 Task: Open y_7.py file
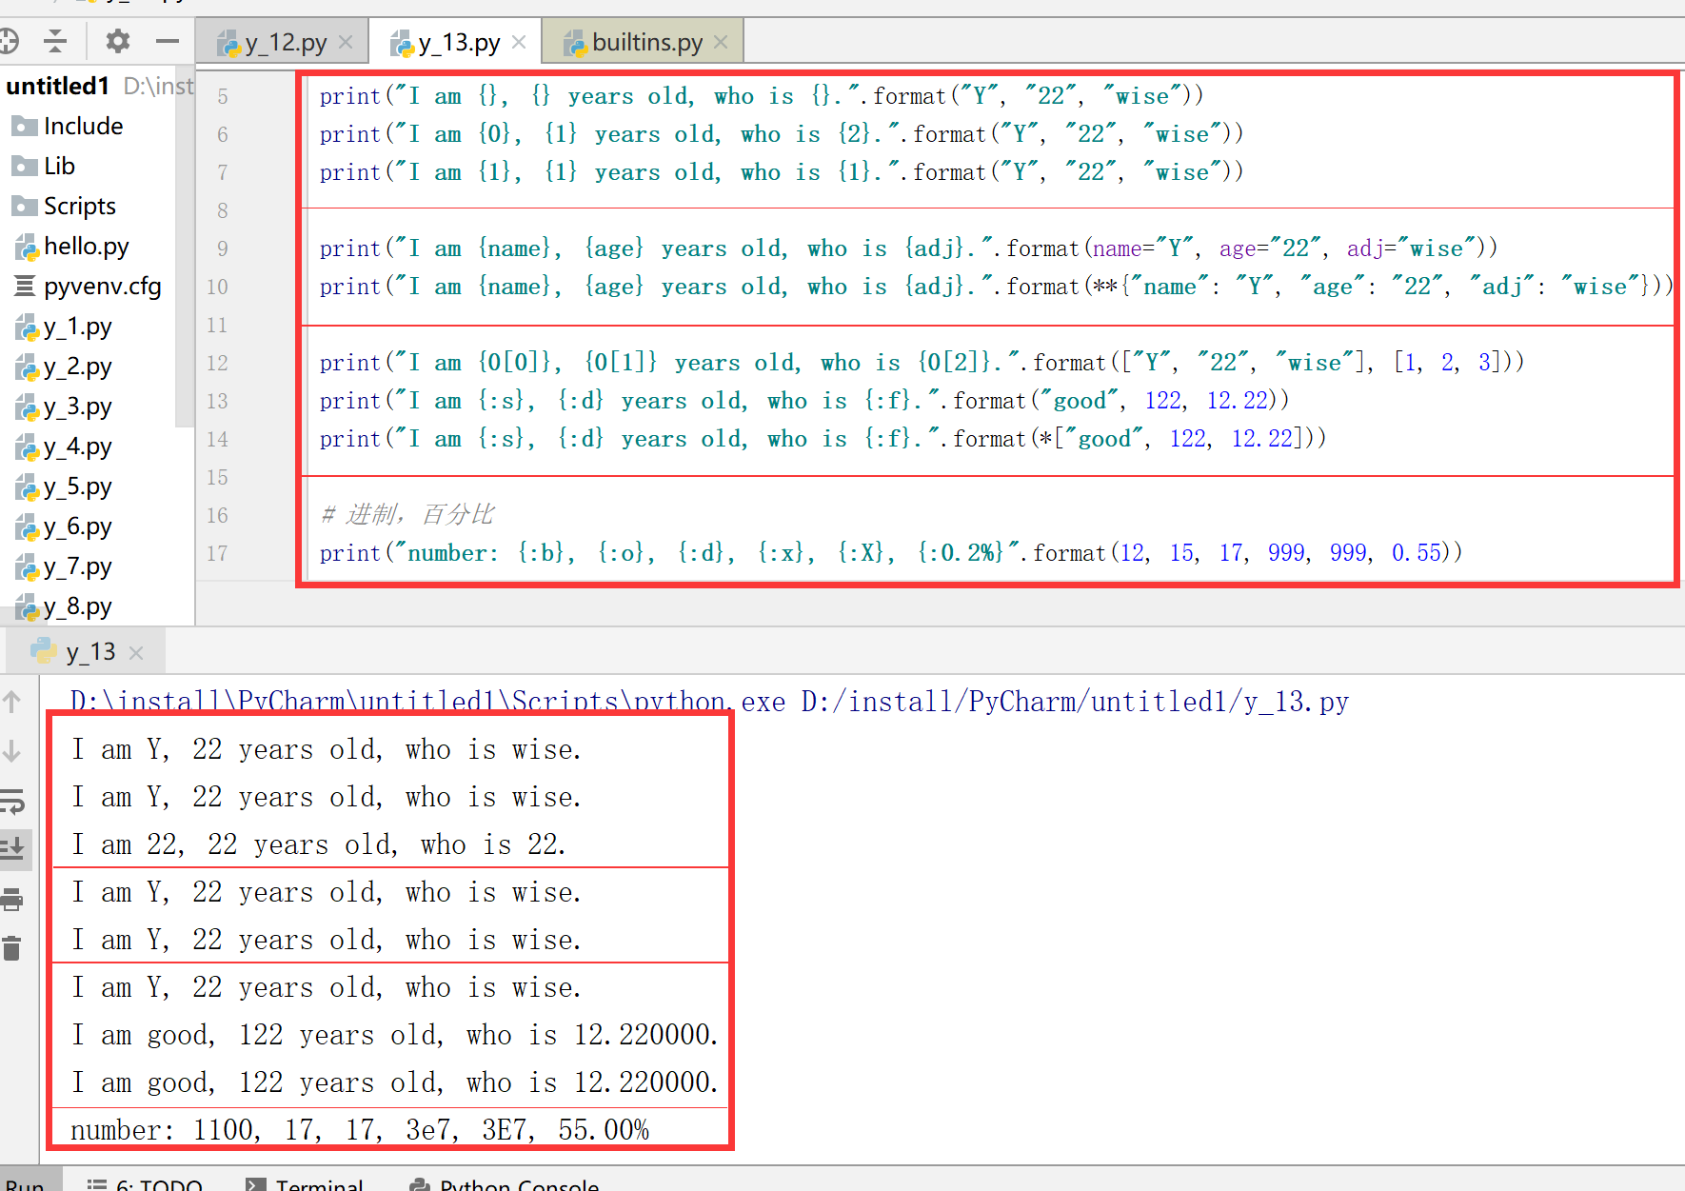coord(64,566)
